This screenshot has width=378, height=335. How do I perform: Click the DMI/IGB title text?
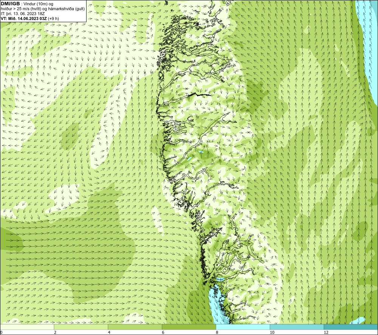10,4
